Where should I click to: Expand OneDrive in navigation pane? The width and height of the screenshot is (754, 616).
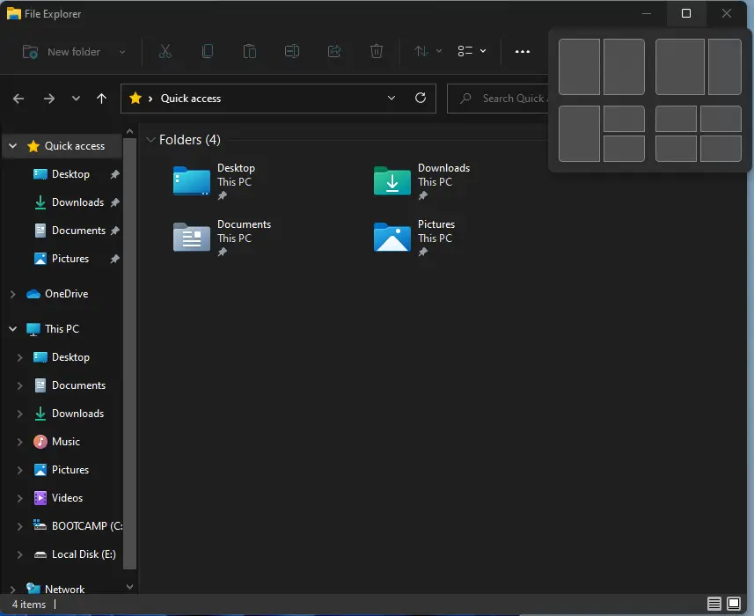point(13,294)
